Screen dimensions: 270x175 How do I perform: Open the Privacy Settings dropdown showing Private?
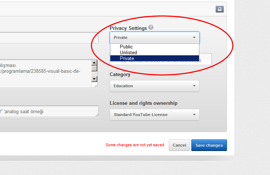154,37
